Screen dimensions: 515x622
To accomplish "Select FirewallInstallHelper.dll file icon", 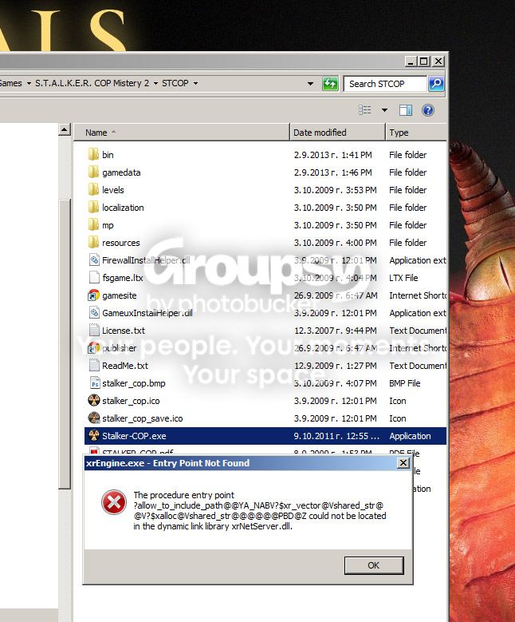I will 94,259.
